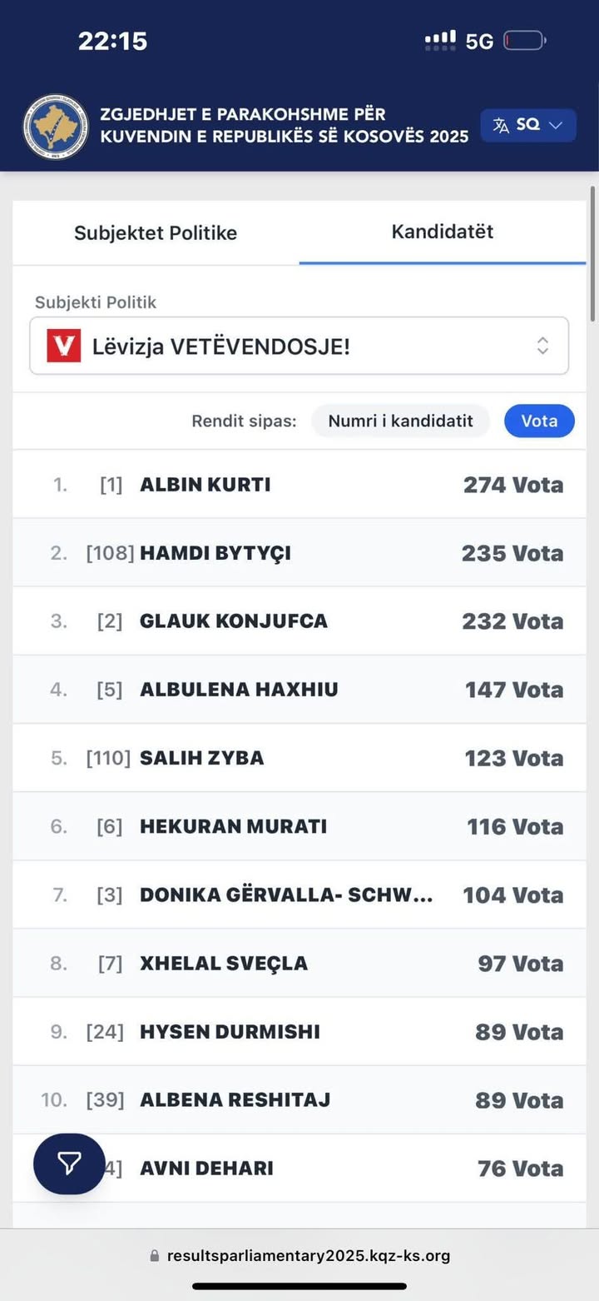599x1301 pixels.
Task: Click the Kosovo election commission logo
Action: pyautogui.click(x=56, y=127)
